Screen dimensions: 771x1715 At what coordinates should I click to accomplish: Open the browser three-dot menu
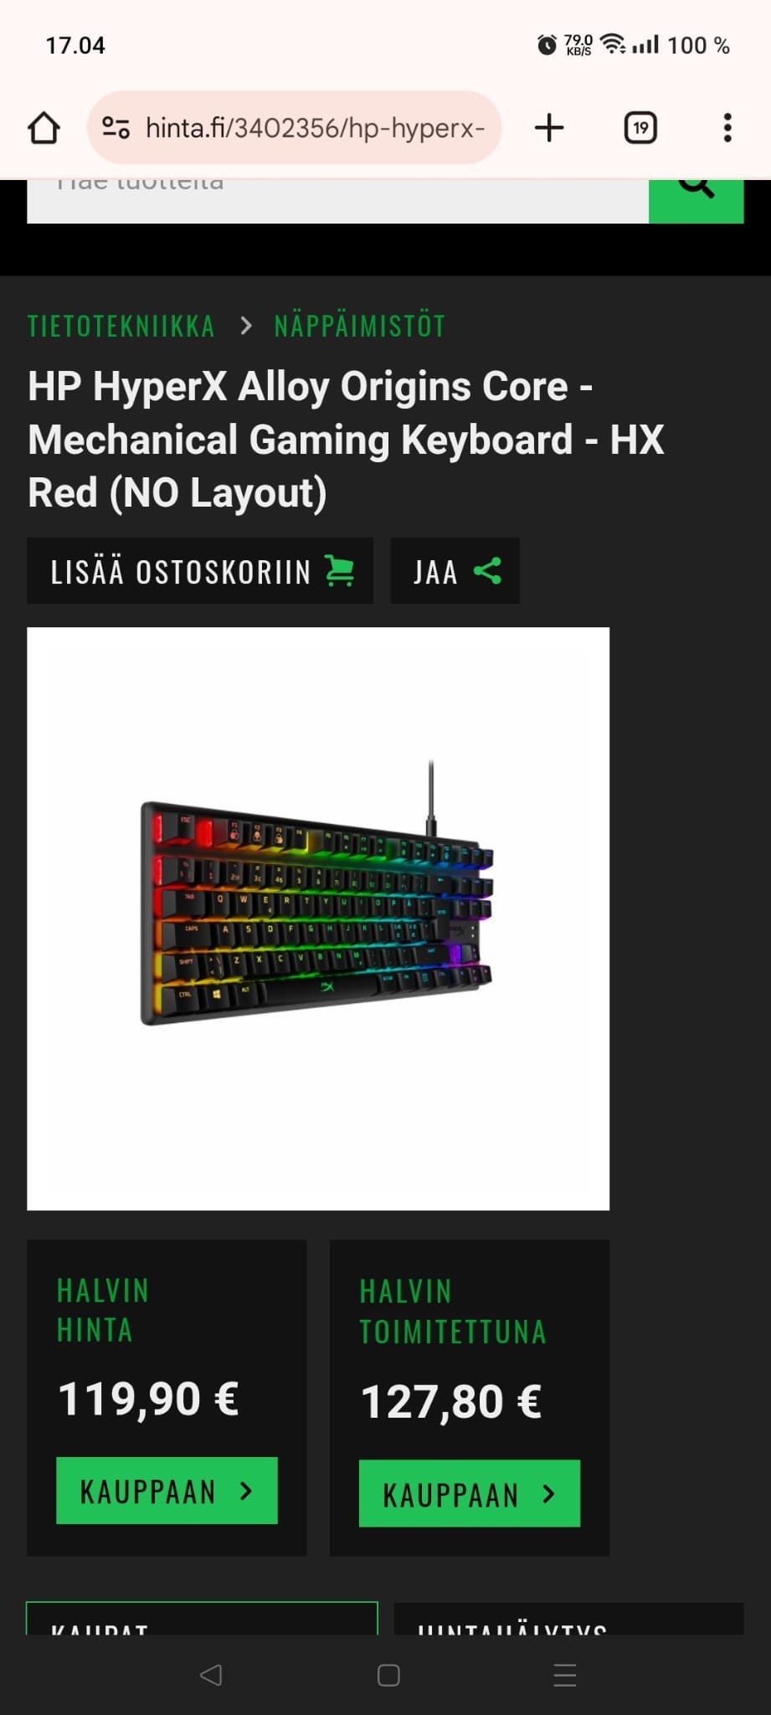pyautogui.click(x=727, y=128)
